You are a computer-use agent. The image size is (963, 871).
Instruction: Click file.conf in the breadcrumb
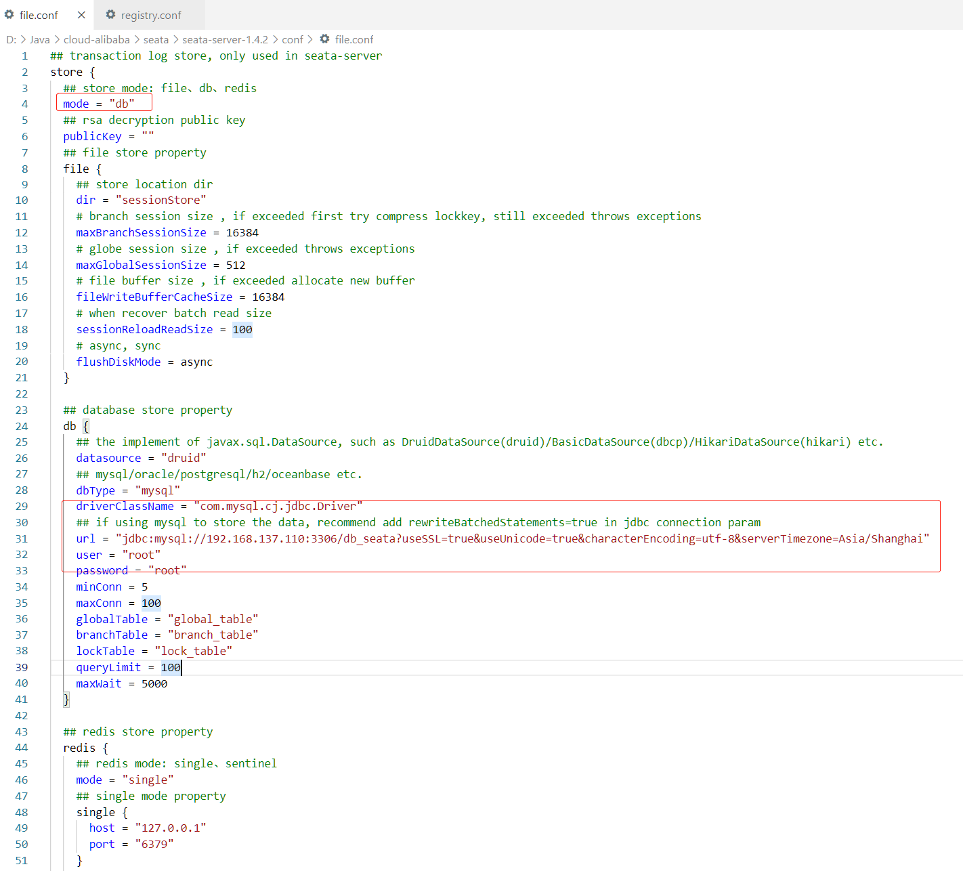(x=354, y=39)
